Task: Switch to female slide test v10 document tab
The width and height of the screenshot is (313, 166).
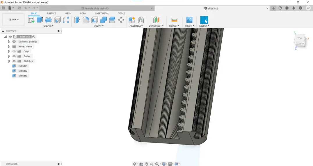Action: (x=97, y=8)
